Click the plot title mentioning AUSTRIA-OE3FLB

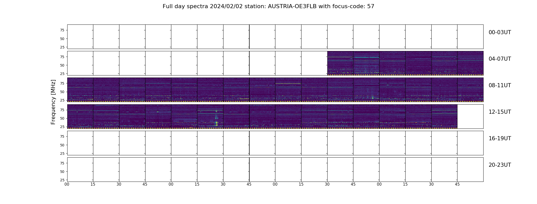268,6
